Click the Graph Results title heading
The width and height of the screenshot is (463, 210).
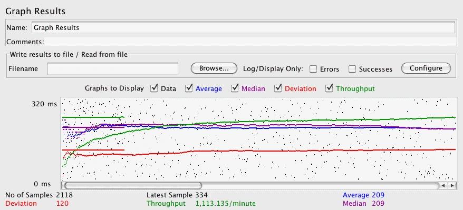point(35,11)
